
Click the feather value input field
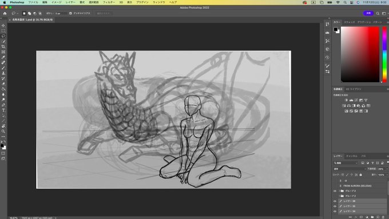[x=61, y=13]
